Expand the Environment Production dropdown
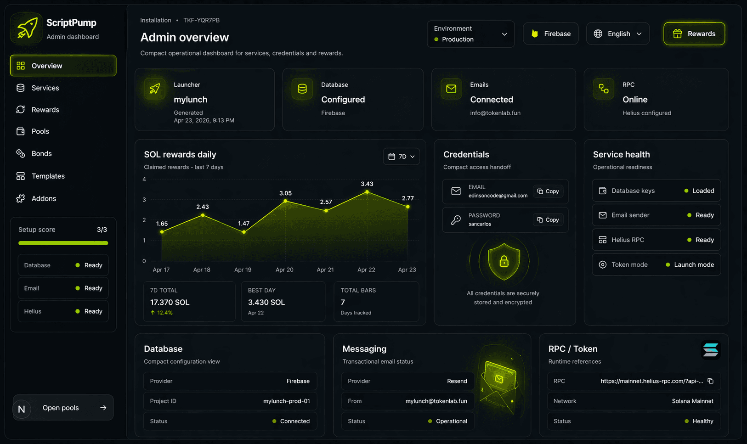 tap(471, 34)
